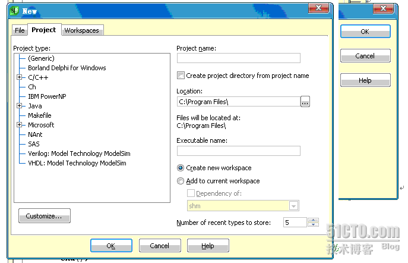Select Ch project type
Screen dimensions: 408x263
click(31, 87)
